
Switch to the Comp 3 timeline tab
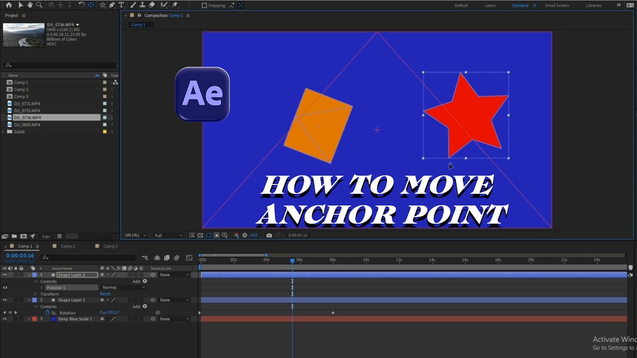pyautogui.click(x=110, y=246)
